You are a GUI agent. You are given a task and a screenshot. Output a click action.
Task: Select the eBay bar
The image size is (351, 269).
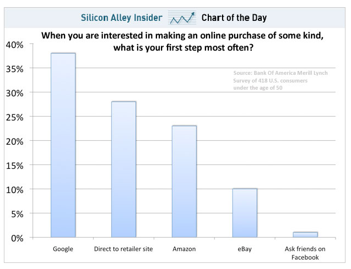click(x=245, y=213)
